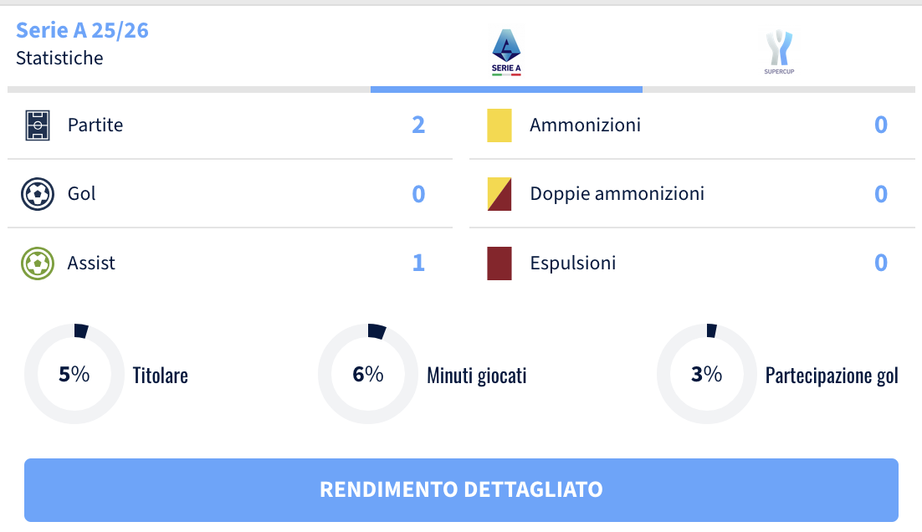Screen dimensions: 922x532
Task: Click the Assist count 1
Action: pos(418,263)
